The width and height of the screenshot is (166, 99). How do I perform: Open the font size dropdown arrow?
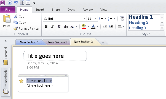click(96, 19)
